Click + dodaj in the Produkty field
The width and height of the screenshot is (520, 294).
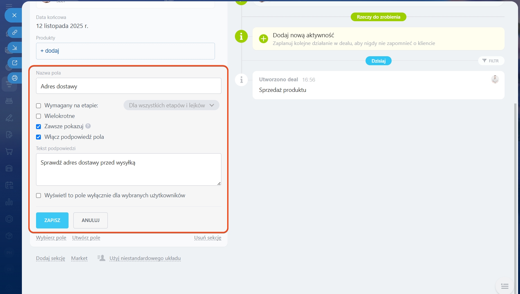(50, 51)
